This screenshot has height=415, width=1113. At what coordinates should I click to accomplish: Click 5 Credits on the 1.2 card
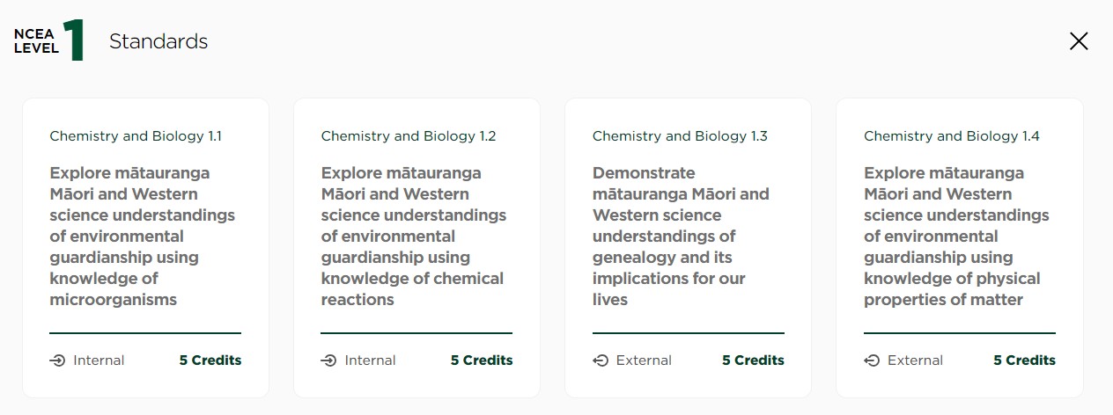click(482, 360)
